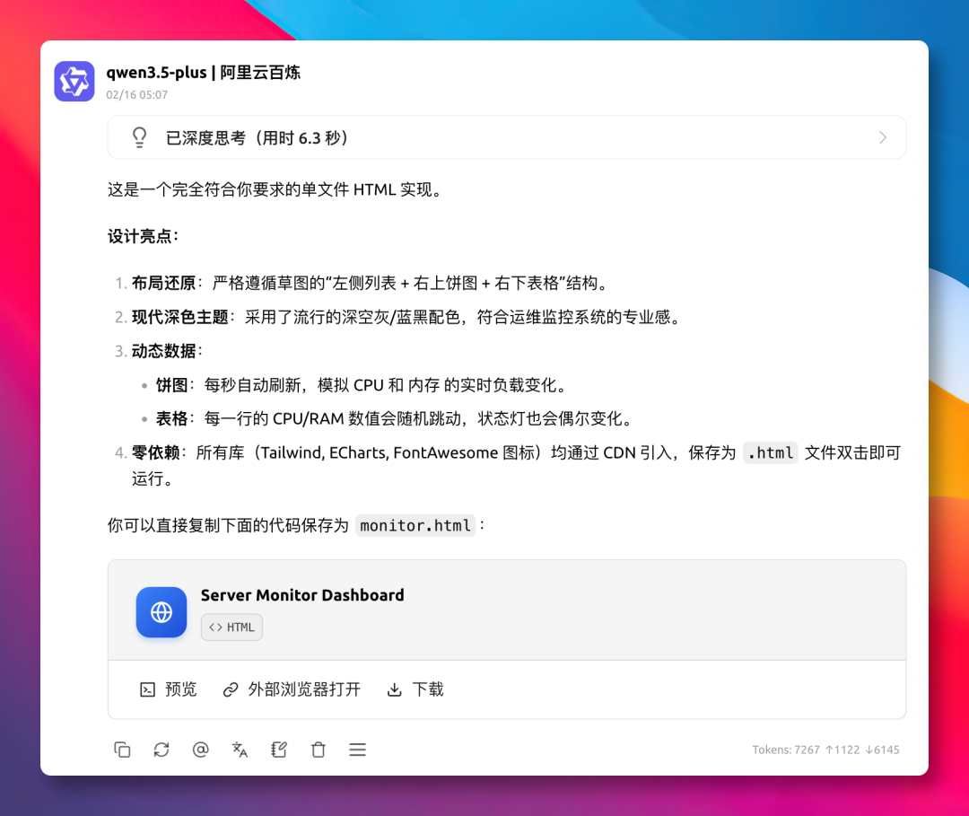Delete the message with trash icon
969x816 pixels.
[x=319, y=750]
